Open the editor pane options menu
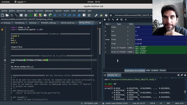The image size is (187, 105). point(100,23)
